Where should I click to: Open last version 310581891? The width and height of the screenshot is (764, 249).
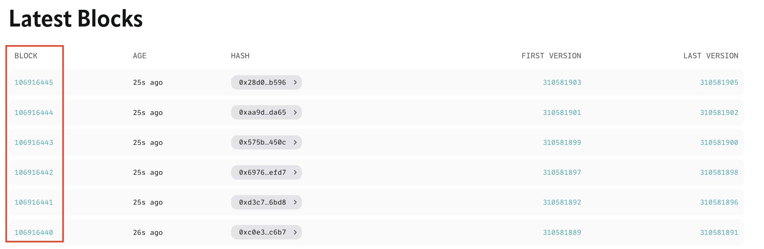pos(719,232)
